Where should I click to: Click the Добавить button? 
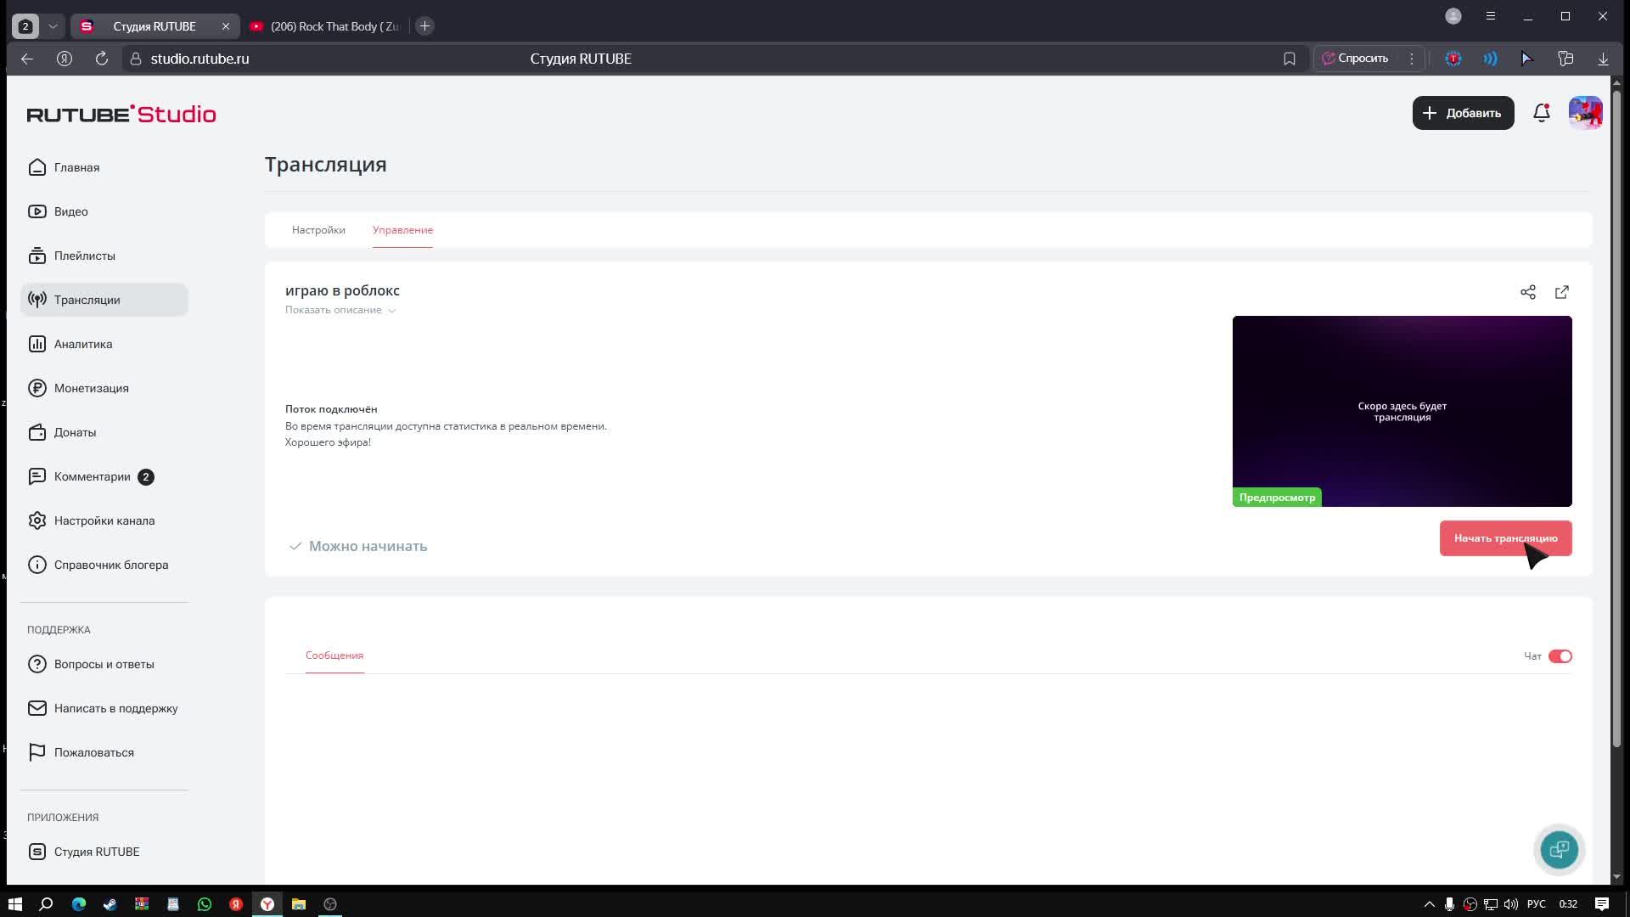click(1463, 113)
